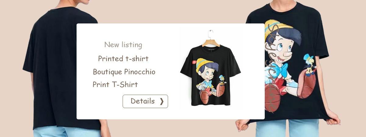Click the clothes hanger above the shirt
The width and height of the screenshot is (366, 137).
[x=210, y=38]
